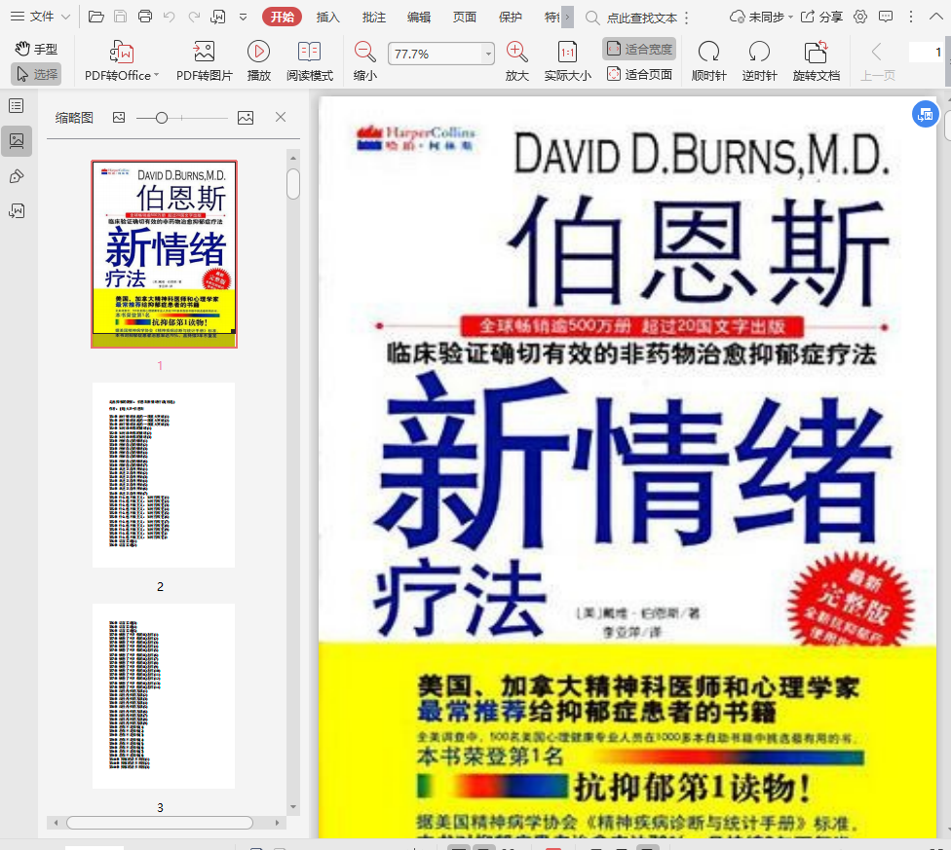
Task: Click the search text field 点此查找文本
Action: coord(642,18)
